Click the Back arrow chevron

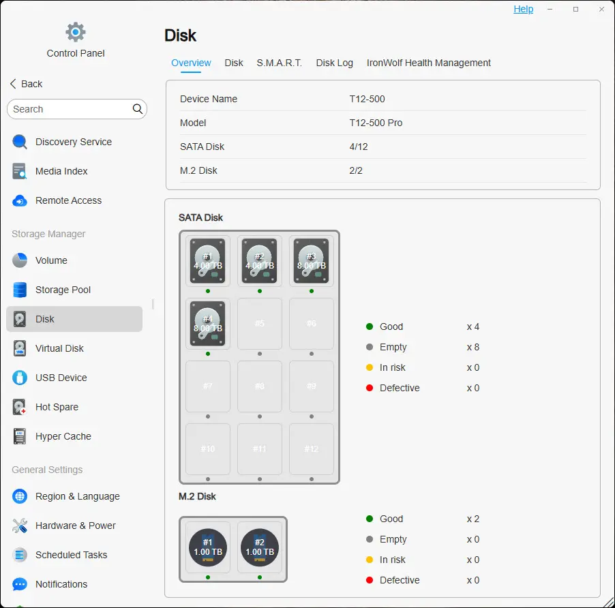(x=13, y=84)
